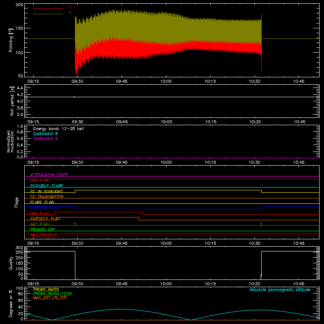Click the 150 value on Pointing axis
324x324 pixels.
[x=19, y=28]
